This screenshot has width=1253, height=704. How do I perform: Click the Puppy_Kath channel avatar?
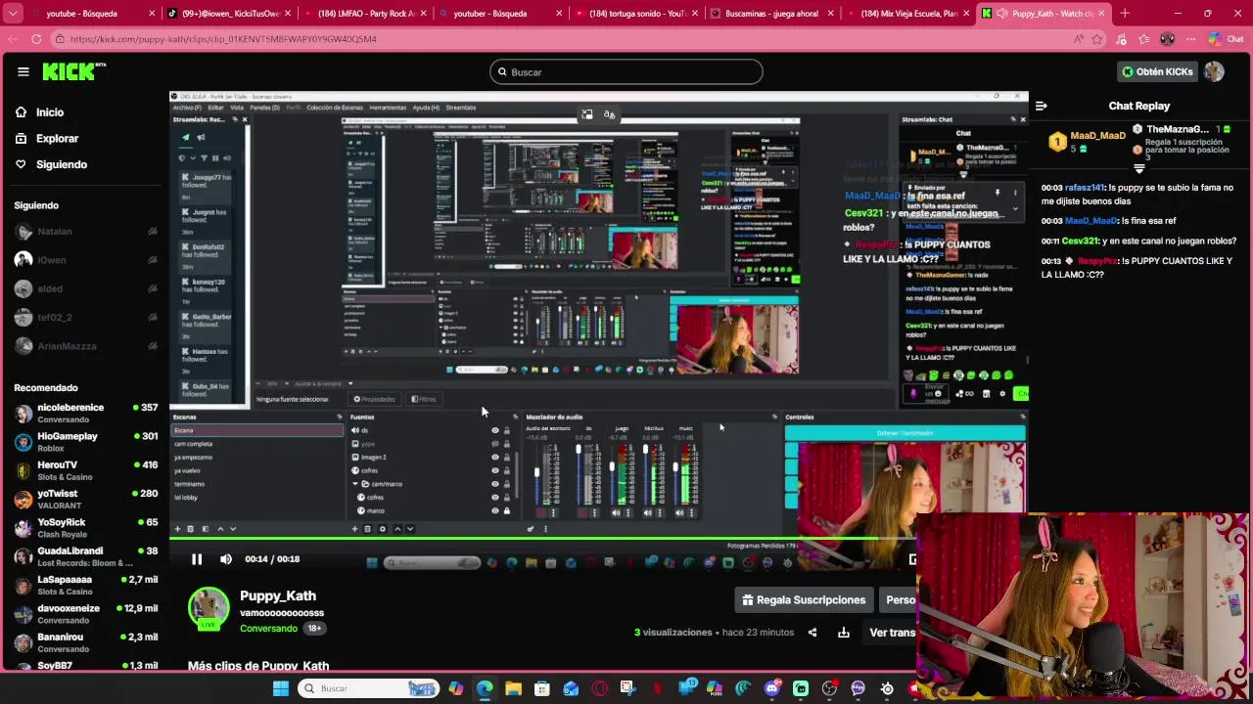(209, 608)
